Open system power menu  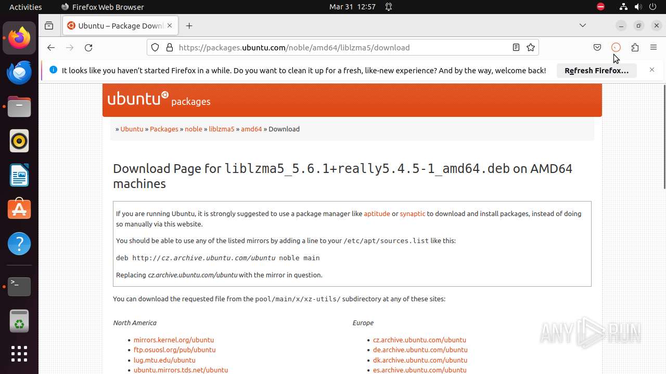pyautogui.click(x=652, y=7)
